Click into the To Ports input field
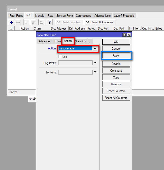Viewport: 164px width, 170px height. point(75,72)
